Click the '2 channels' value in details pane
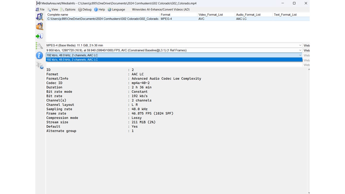Image resolution: width=345 pixels, height=194 pixels. (x=142, y=101)
